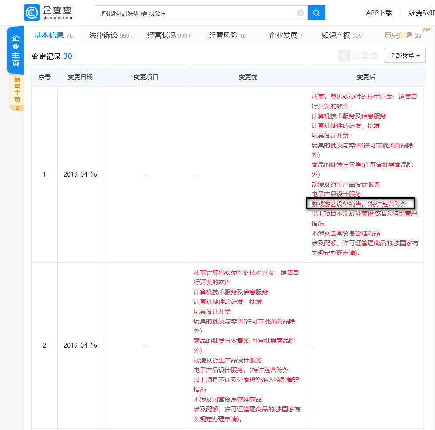Click the 变更前 column header
The height and width of the screenshot is (430, 435).
pyautogui.click(x=248, y=77)
